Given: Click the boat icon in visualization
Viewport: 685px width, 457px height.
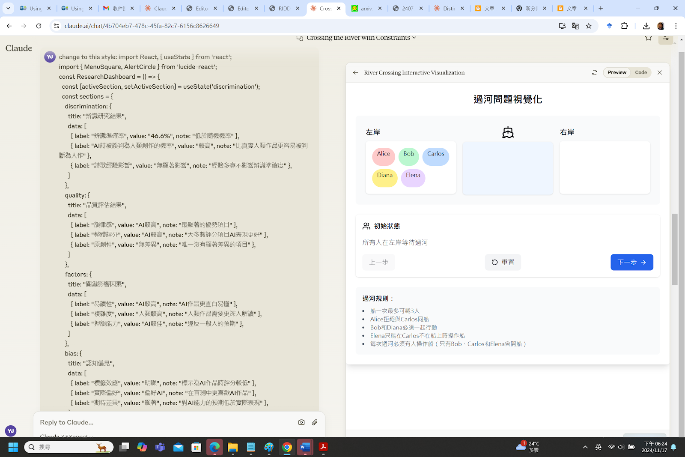Looking at the screenshot, I should (x=508, y=132).
